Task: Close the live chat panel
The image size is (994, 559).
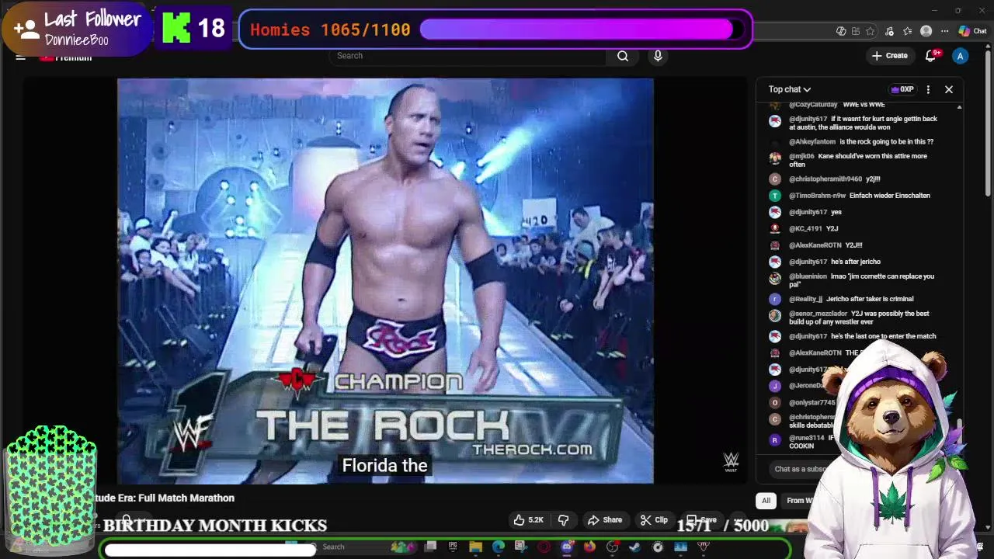Action: (949, 89)
